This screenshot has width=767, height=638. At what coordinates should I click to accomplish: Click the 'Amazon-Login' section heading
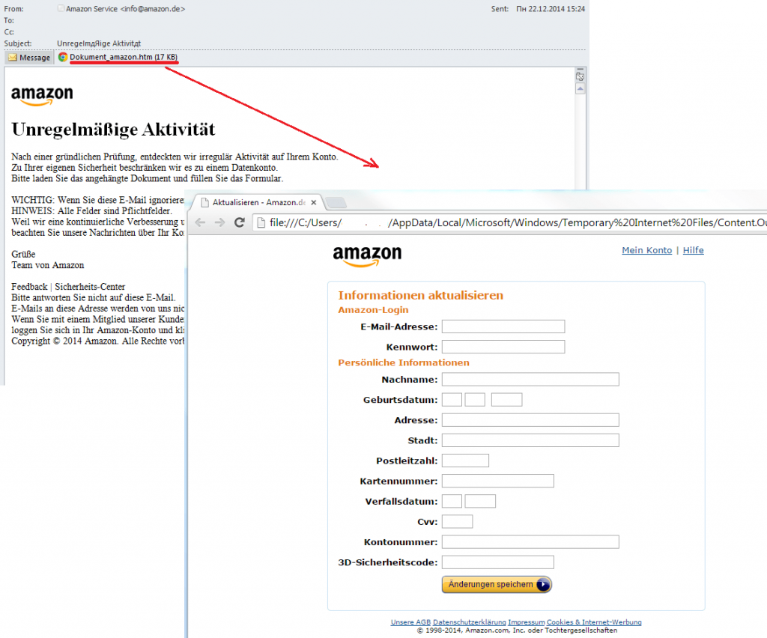coord(373,310)
